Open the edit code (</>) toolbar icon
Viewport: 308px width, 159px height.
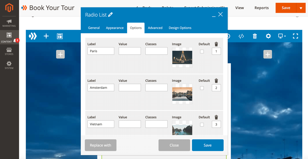(241, 36)
